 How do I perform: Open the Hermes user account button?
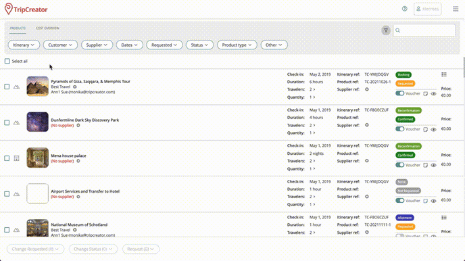coord(427,9)
